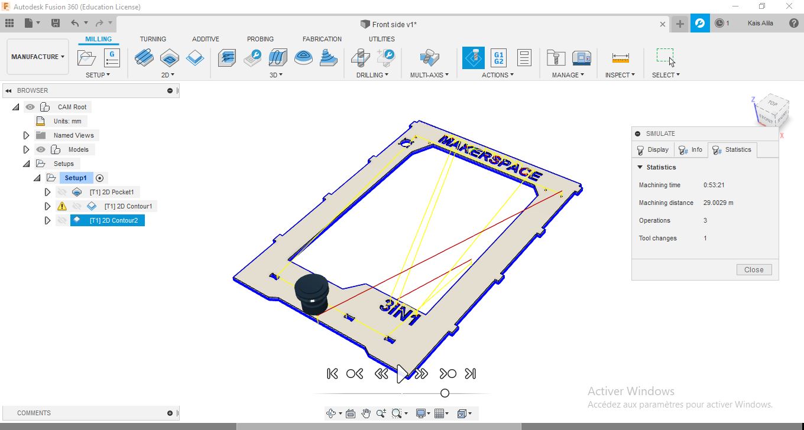
Task: Toggle visibility of CAM Root
Action: click(x=30, y=107)
